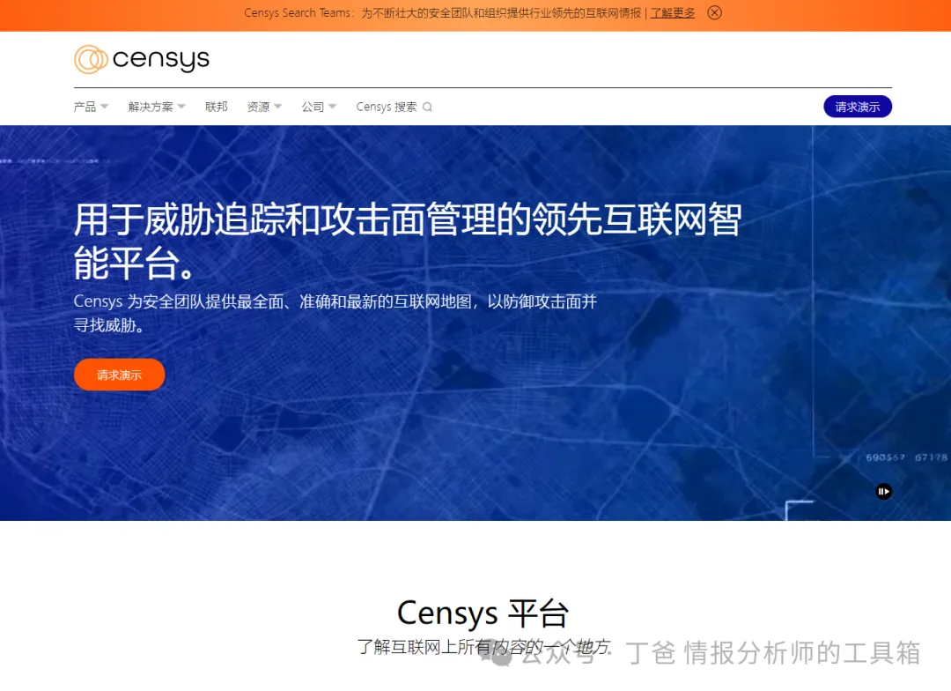Click the magnifier icon beside Censys 搜索
Screen dimensions: 951x691
(428, 107)
